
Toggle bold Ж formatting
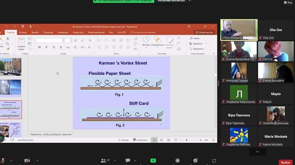[x=39, y=47]
